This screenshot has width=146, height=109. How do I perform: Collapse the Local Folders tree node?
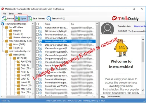(3, 27)
